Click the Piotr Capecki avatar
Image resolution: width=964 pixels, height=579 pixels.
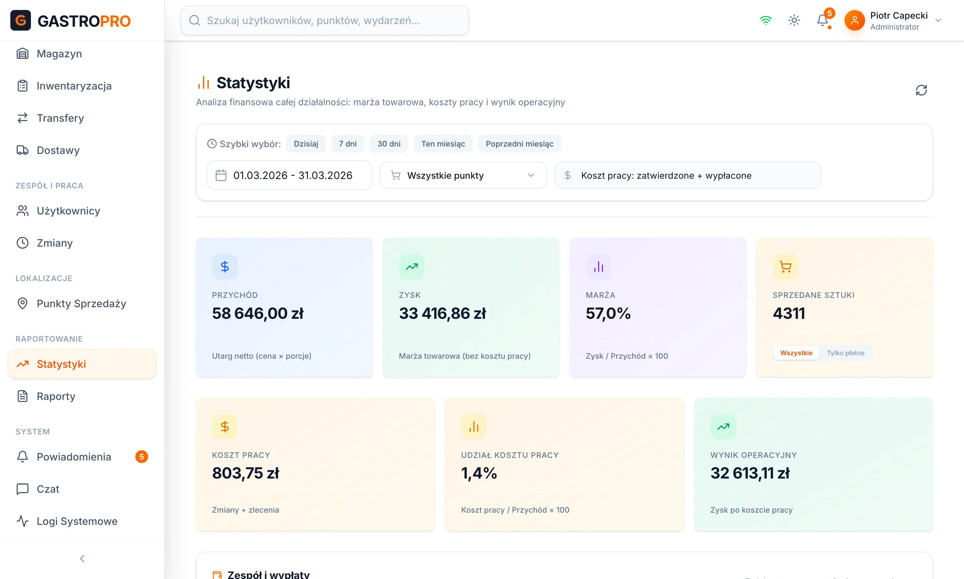854,20
